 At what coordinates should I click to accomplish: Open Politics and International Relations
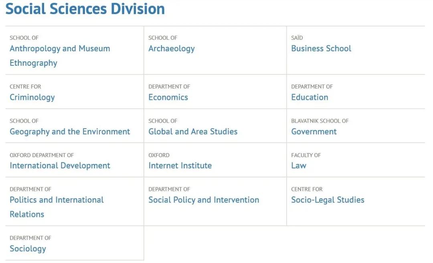(x=57, y=200)
